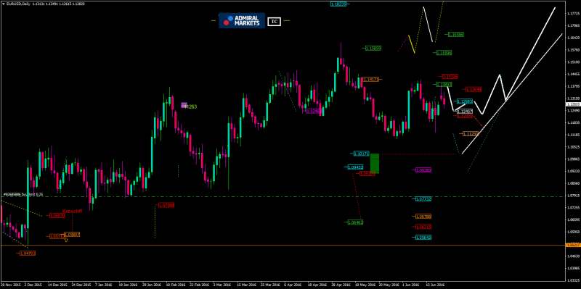Select the short yellow trend line segment
The height and width of the screenshot is (289, 581).
click(411, 44)
